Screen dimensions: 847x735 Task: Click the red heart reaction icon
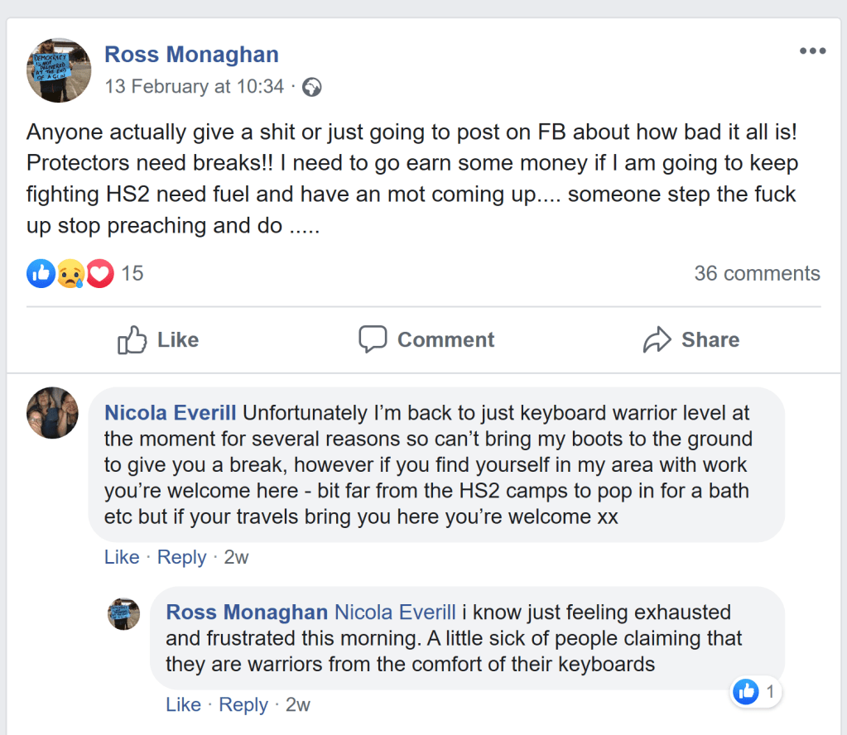coord(99,273)
